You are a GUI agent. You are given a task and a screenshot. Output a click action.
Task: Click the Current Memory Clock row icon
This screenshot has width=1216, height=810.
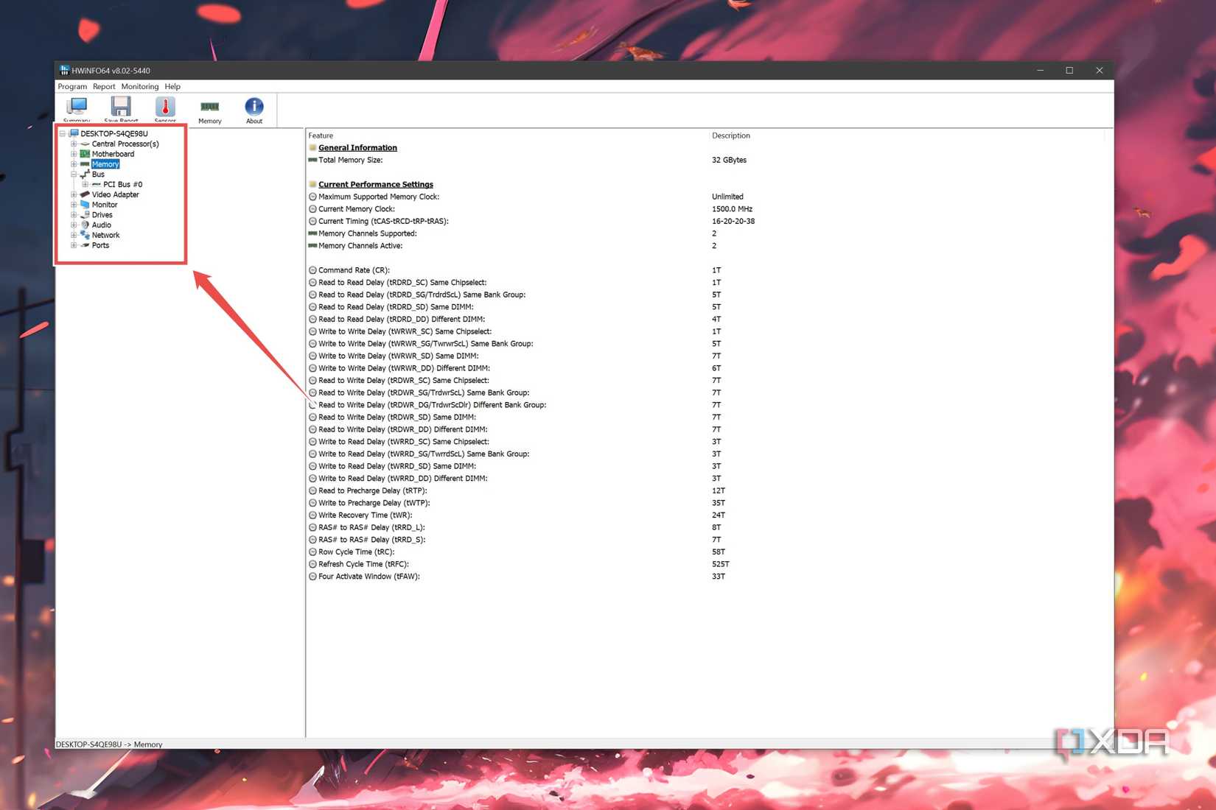(x=312, y=209)
